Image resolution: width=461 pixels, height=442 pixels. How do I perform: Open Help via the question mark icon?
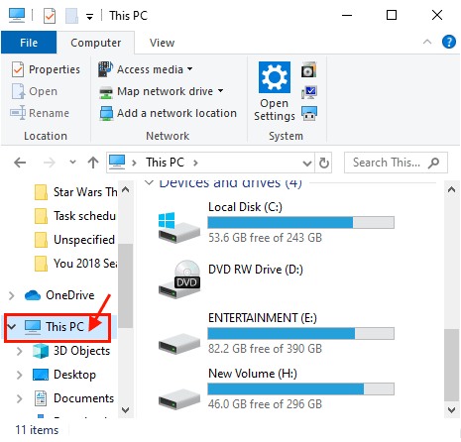tap(449, 42)
